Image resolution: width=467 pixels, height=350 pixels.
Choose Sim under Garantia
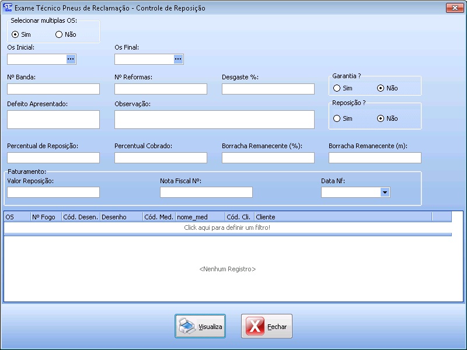[337, 88]
